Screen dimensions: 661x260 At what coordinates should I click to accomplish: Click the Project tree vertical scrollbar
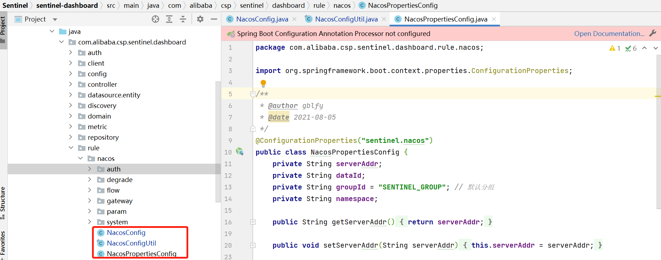point(218,141)
